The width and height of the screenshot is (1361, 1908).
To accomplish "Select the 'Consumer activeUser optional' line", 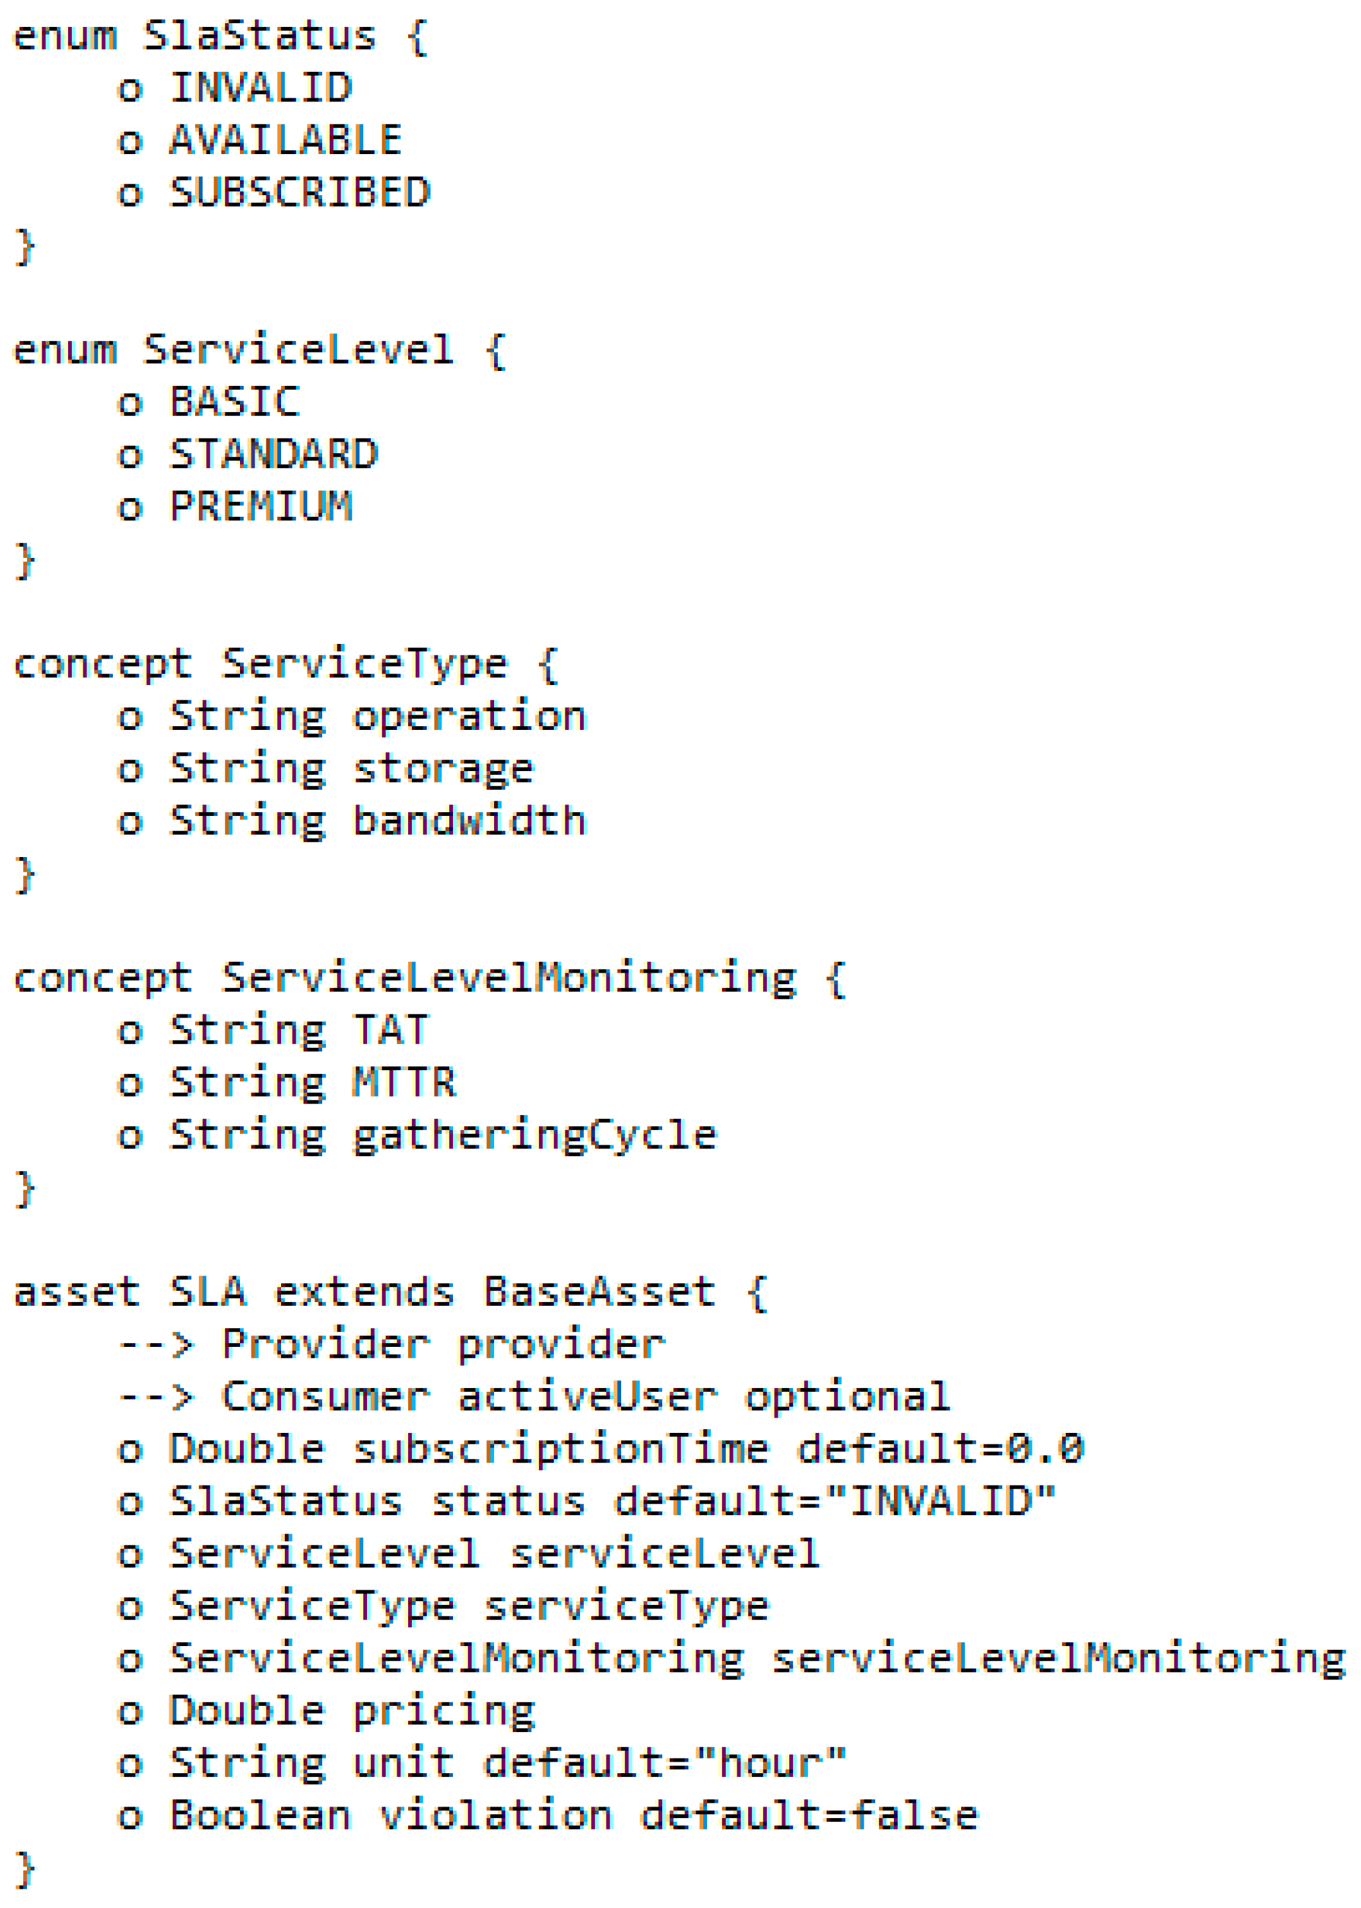I will (585, 1396).
